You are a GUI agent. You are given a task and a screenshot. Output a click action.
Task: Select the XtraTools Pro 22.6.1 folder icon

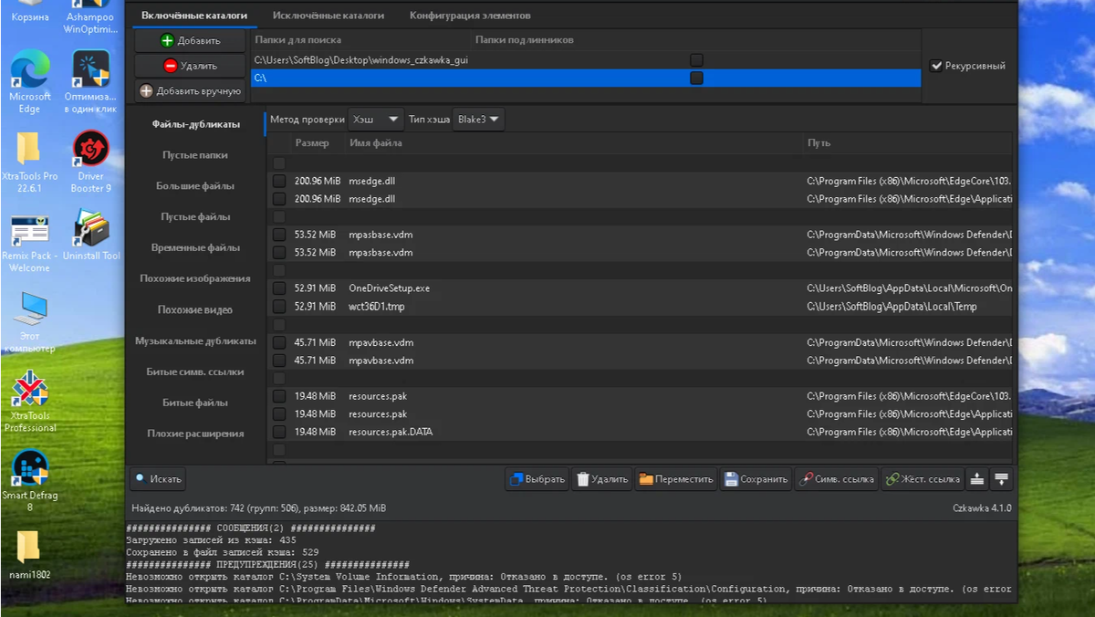pyautogui.click(x=29, y=162)
